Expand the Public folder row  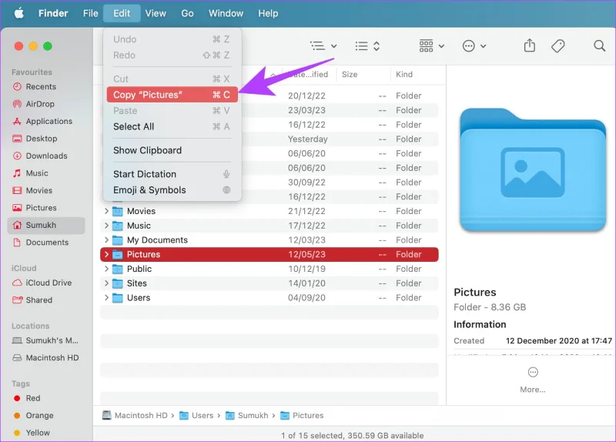click(106, 269)
